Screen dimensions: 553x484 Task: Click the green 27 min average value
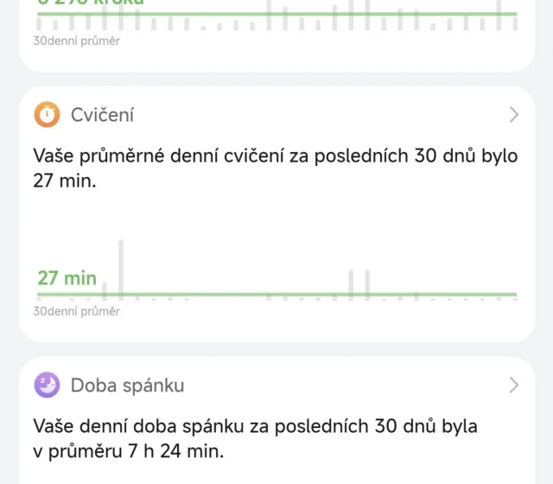(x=67, y=278)
